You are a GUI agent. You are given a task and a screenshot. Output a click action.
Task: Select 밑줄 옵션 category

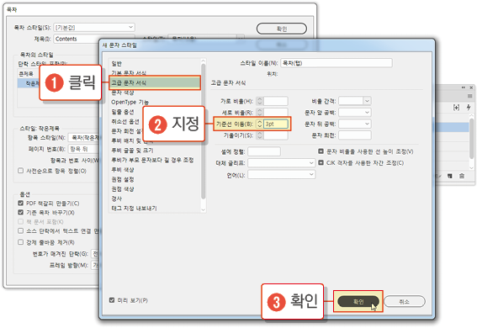pos(123,112)
